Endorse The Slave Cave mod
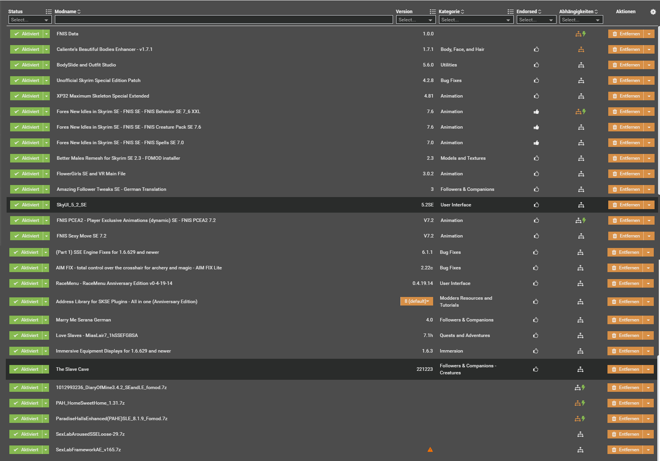The height and width of the screenshot is (461, 660). [535, 369]
